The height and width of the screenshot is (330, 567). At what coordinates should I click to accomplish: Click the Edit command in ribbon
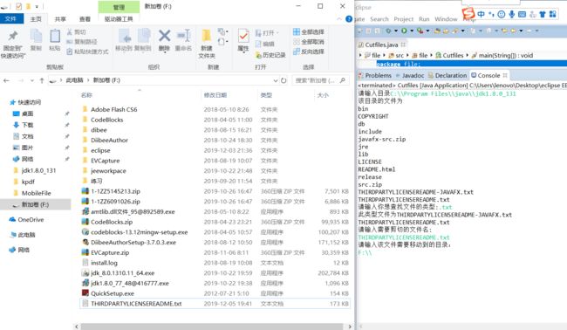(x=265, y=44)
